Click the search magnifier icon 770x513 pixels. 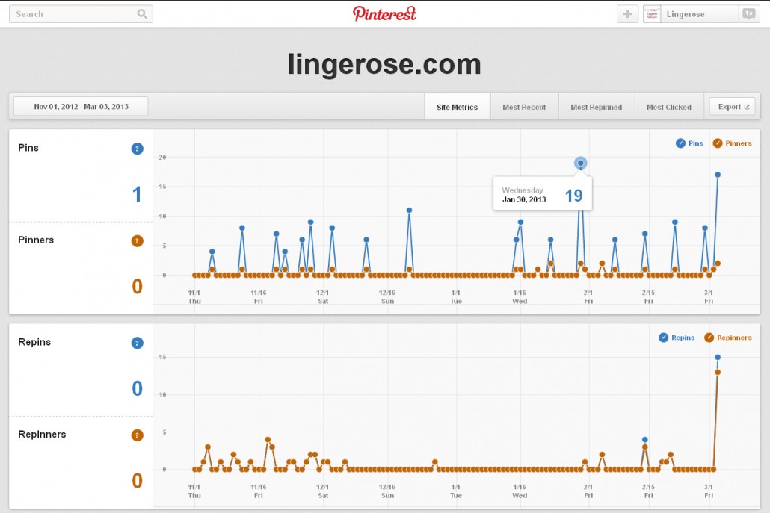coord(142,14)
